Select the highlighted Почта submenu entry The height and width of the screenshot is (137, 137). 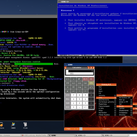[124, 106]
